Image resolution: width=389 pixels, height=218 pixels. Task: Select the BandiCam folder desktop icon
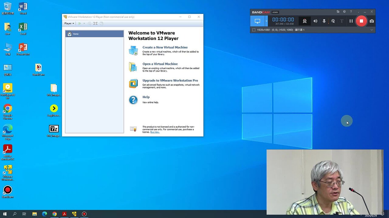pyautogui.click(x=38, y=70)
